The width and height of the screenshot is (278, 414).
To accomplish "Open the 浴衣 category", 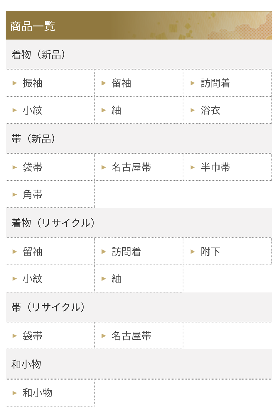I will click(x=227, y=110).
